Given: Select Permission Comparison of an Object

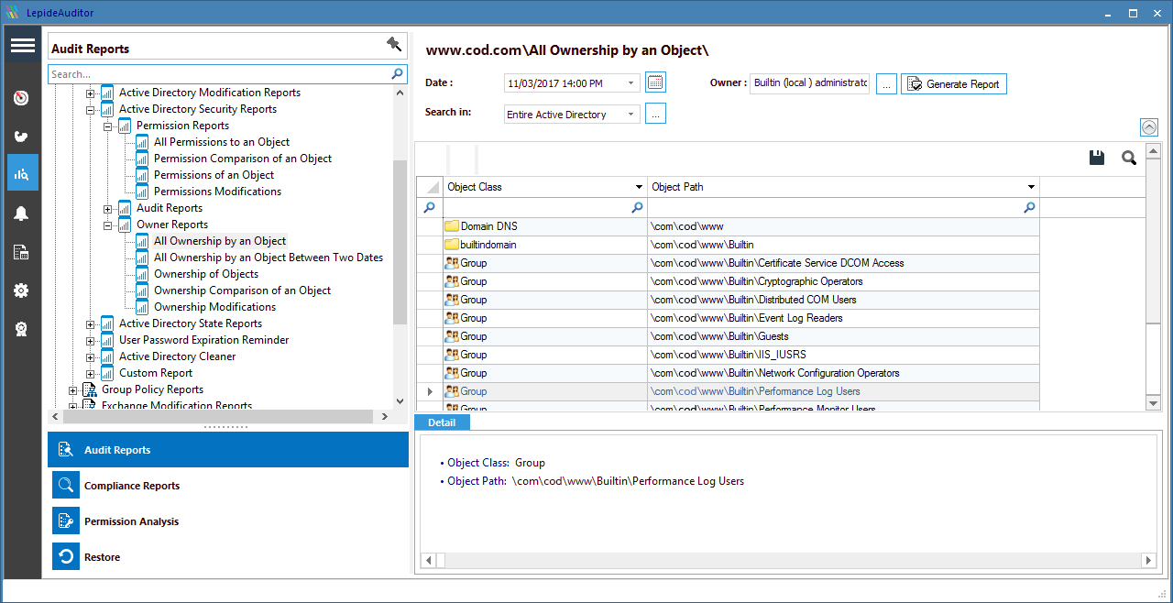Looking at the screenshot, I should 243,159.
